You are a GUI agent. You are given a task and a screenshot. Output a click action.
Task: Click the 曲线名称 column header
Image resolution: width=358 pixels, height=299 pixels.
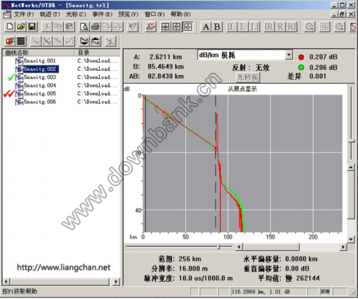39,53
